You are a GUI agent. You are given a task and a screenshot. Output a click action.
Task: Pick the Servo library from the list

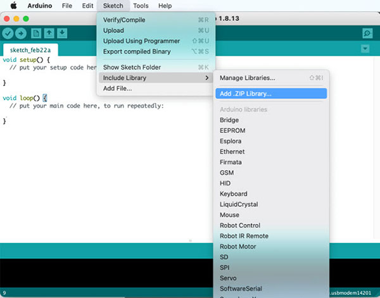tap(228, 278)
